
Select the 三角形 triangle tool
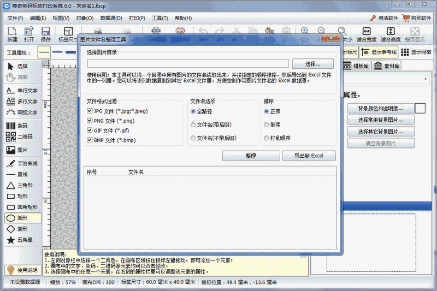(x=23, y=185)
